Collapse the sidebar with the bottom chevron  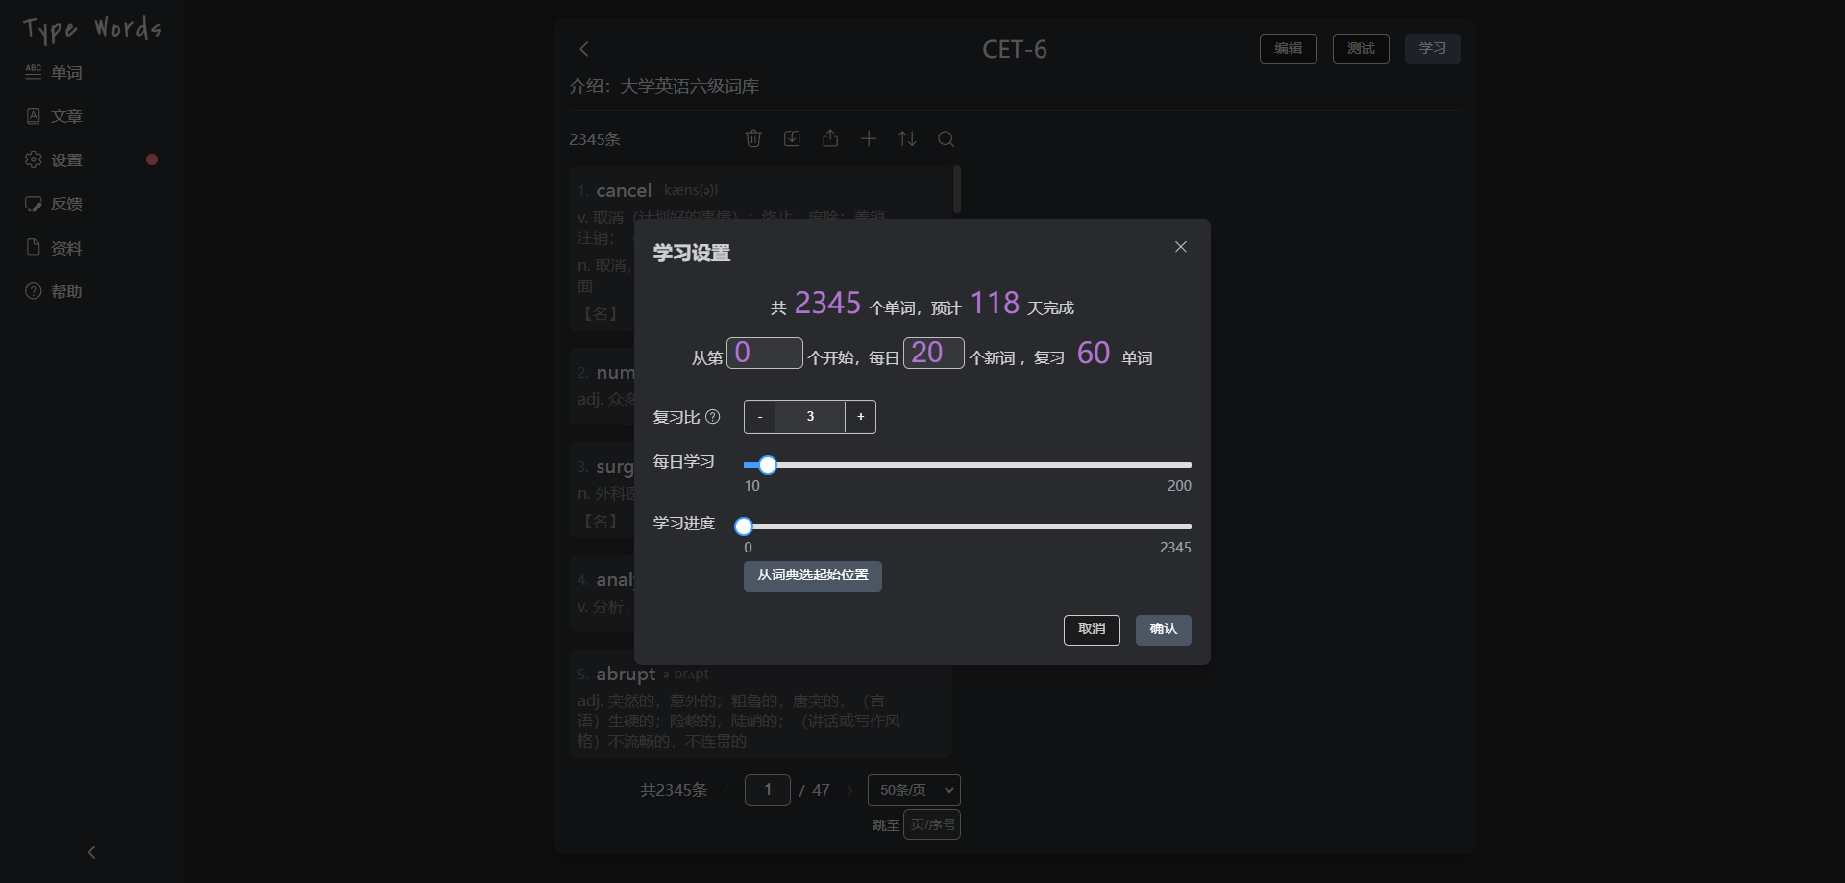pyautogui.click(x=92, y=852)
